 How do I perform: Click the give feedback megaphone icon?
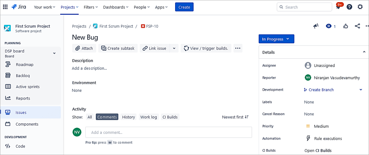[x=316, y=26]
